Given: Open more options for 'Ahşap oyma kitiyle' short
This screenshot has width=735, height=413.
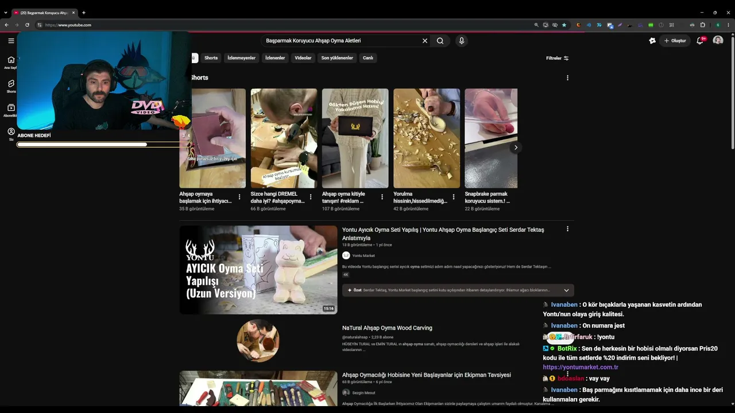Looking at the screenshot, I should (x=382, y=197).
